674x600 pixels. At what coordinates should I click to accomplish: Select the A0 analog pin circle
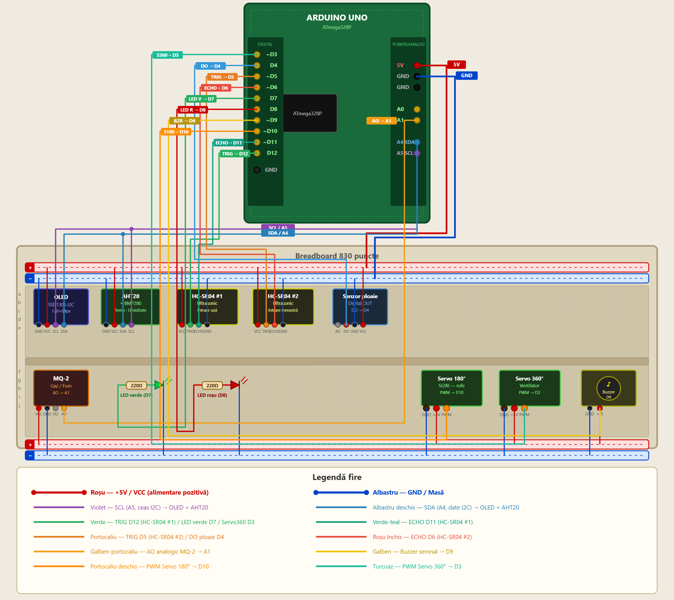click(417, 109)
